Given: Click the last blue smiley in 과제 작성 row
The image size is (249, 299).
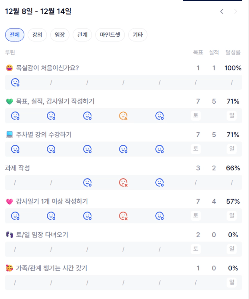Looking at the screenshot, I should pos(159,182).
